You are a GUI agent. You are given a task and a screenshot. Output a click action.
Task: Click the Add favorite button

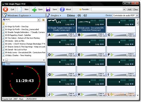point(129,9)
